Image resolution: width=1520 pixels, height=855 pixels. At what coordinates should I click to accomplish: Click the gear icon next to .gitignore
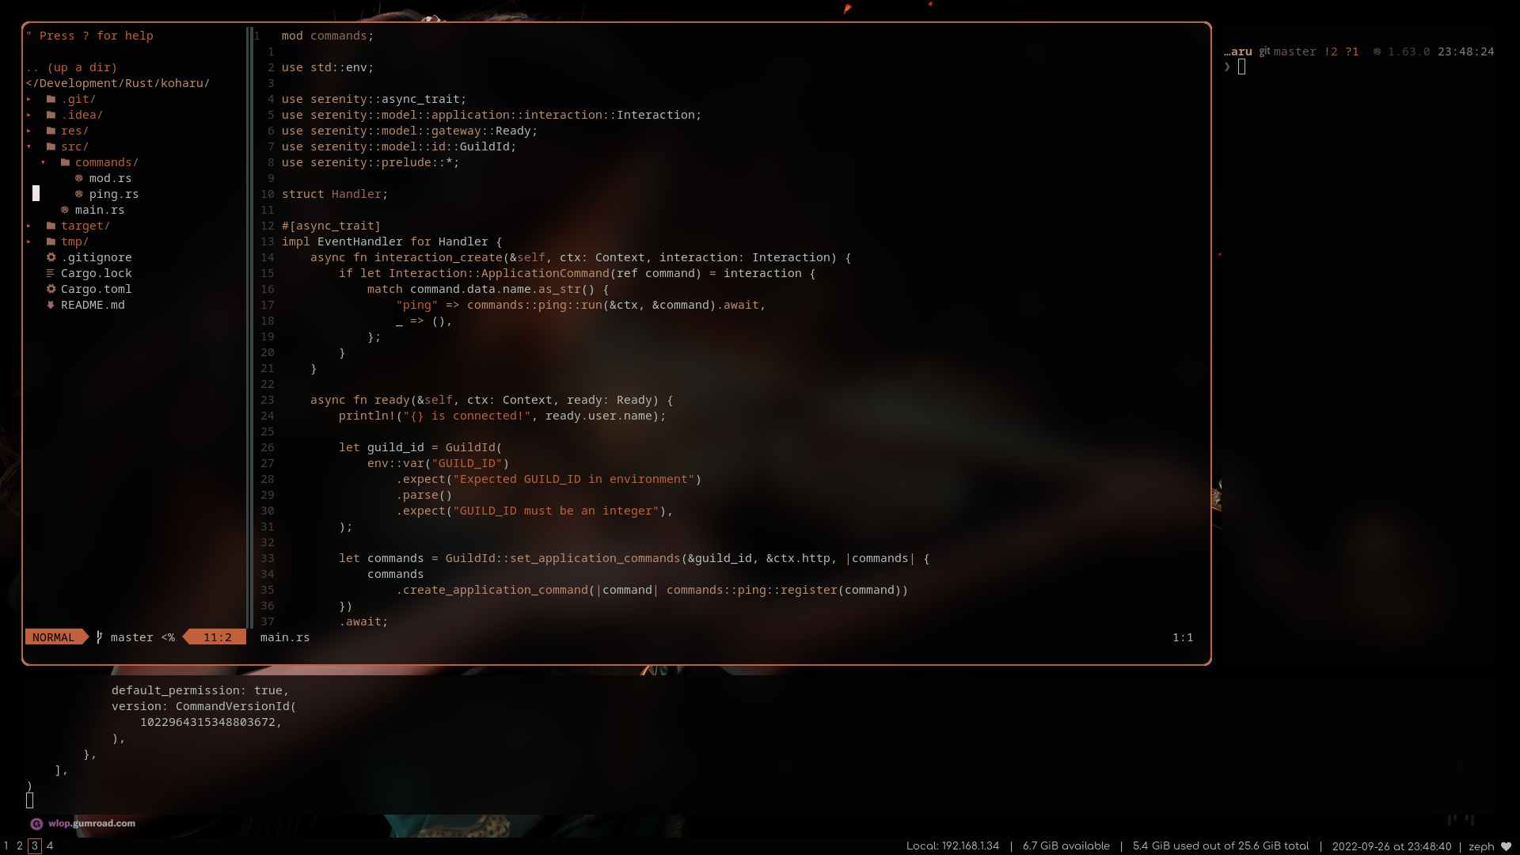pyautogui.click(x=51, y=257)
